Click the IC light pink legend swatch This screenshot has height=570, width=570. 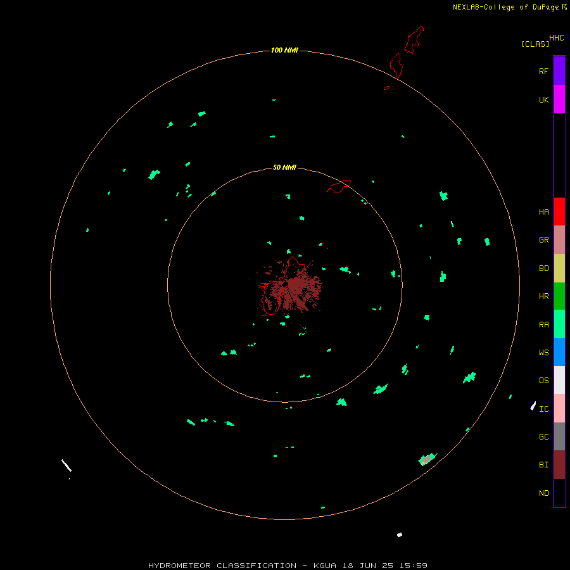click(559, 408)
